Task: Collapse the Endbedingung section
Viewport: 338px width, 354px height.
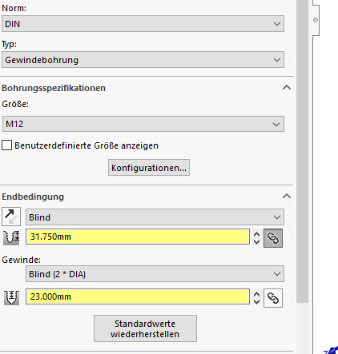Action: pyautogui.click(x=287, y=197)
